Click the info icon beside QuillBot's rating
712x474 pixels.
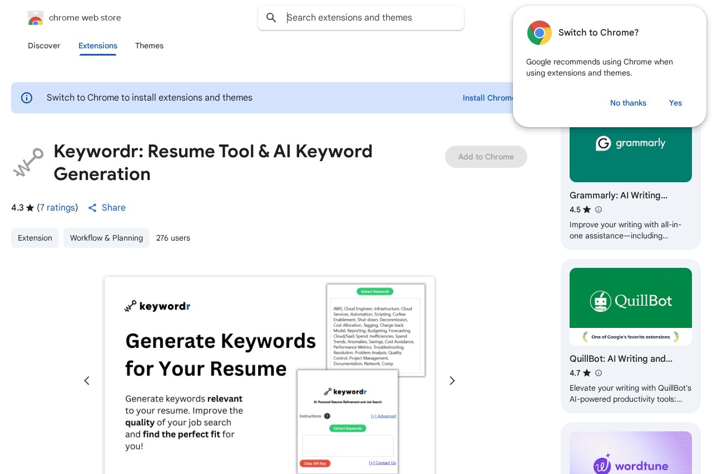pyautogui.click(x=599, y=373)
